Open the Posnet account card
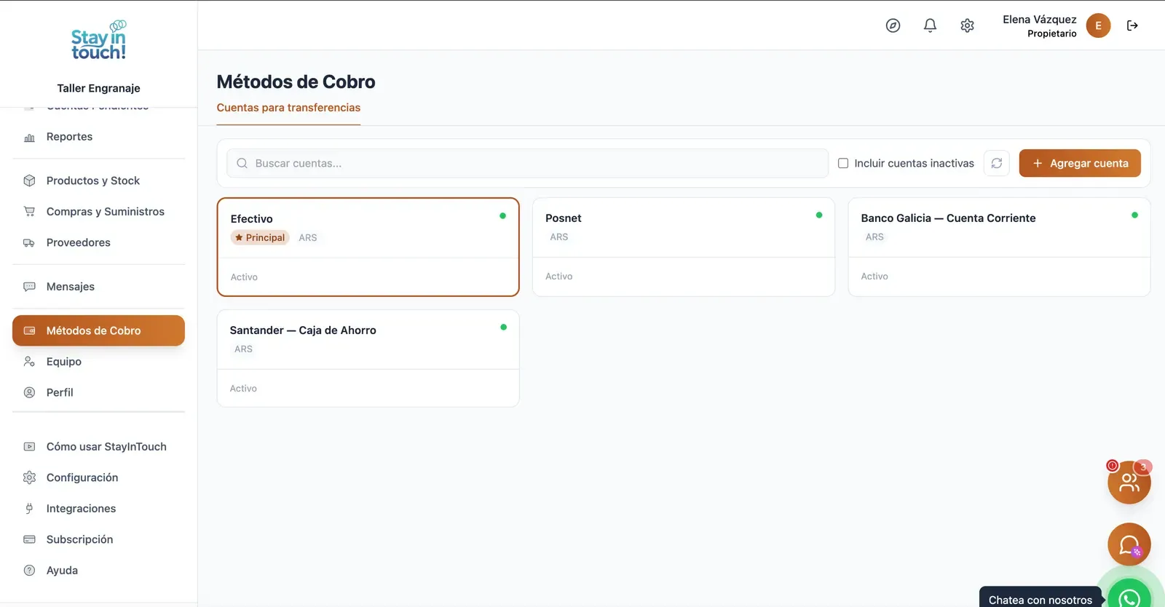The image size is (1165, 607). tap(684, 247)
